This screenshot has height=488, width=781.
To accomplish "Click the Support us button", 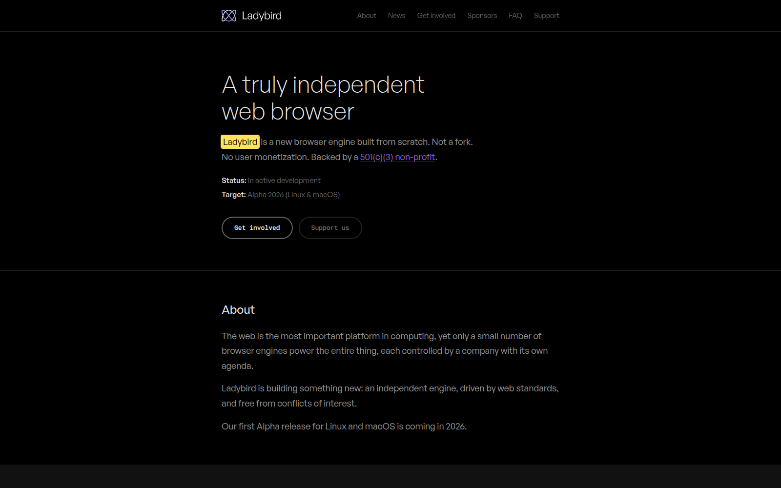I will click(330, 228).
